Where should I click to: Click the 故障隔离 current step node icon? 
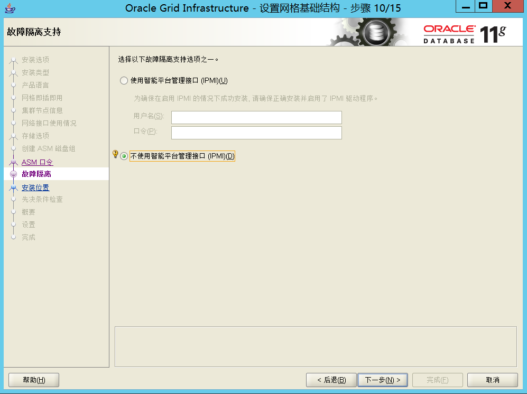(13, 174)
